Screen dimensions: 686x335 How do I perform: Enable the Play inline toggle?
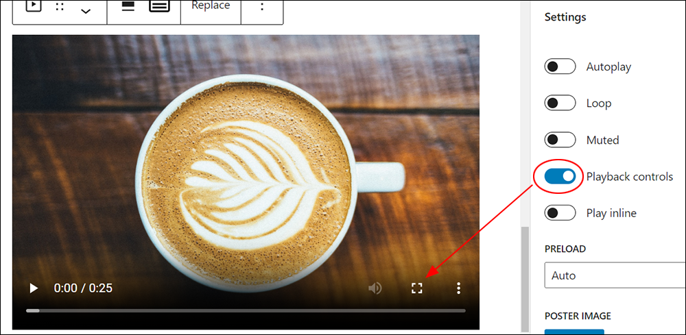point(560,213)
